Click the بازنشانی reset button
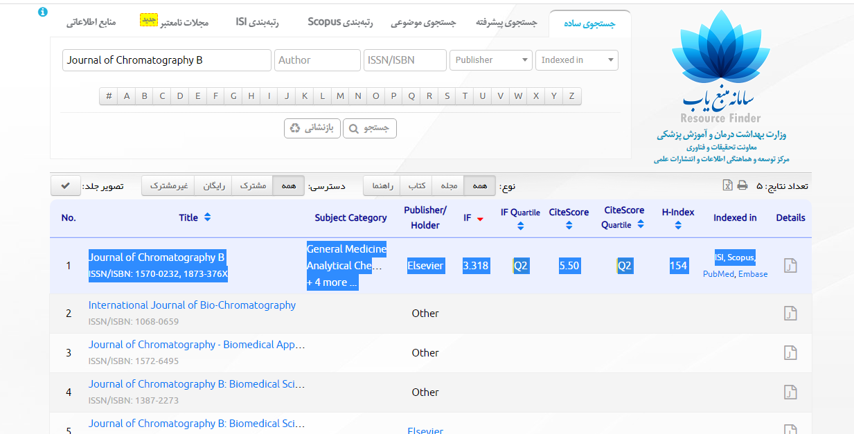Viewport: 854px width, 434px height. 312,128
